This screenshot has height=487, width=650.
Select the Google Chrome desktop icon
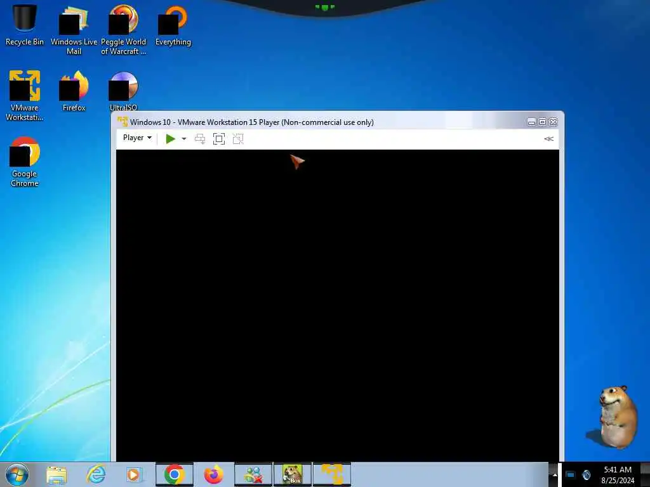pos(25,162)
